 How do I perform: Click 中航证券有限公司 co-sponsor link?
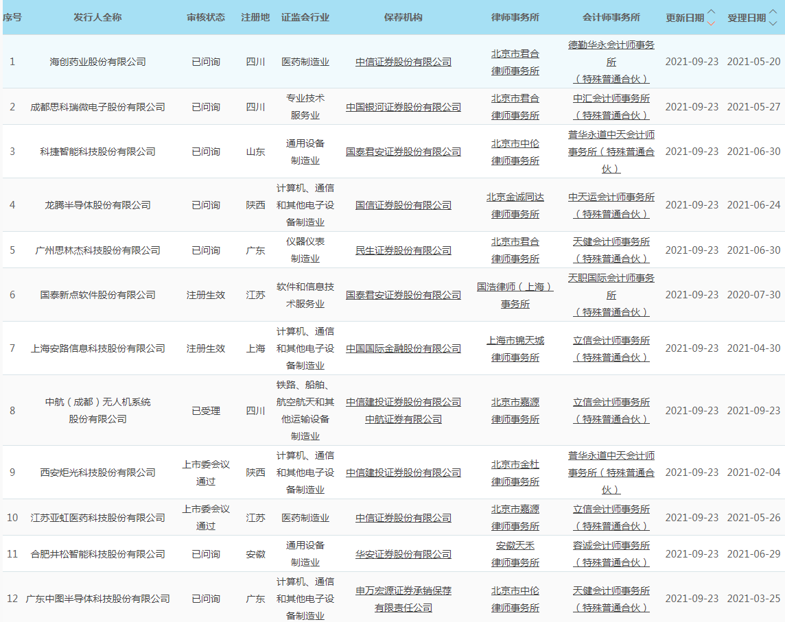(x=403, y=419)
